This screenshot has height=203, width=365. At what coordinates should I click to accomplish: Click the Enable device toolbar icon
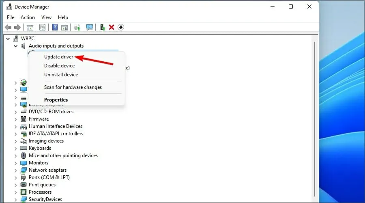coord(102,27)
